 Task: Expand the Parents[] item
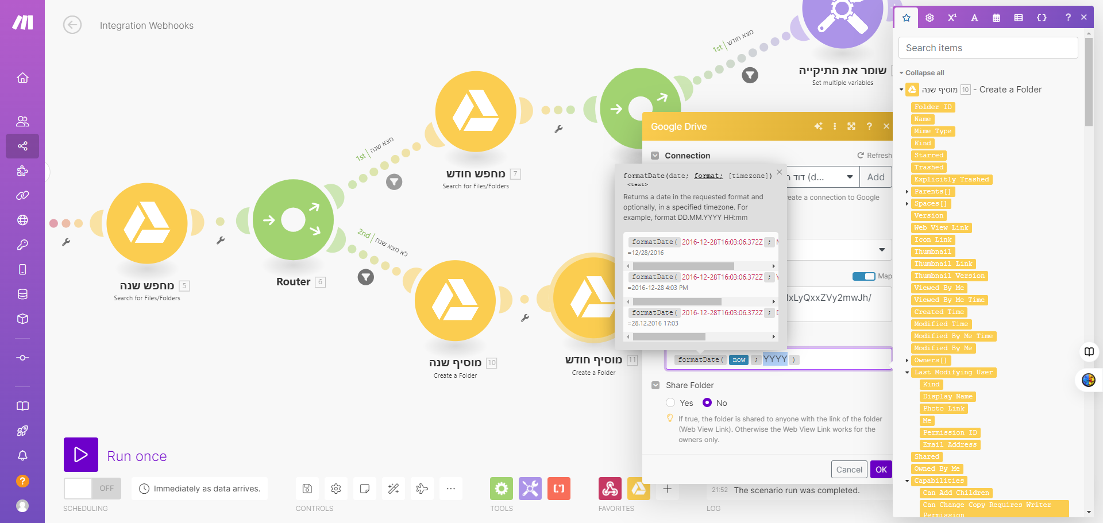(x=907, y=192)
